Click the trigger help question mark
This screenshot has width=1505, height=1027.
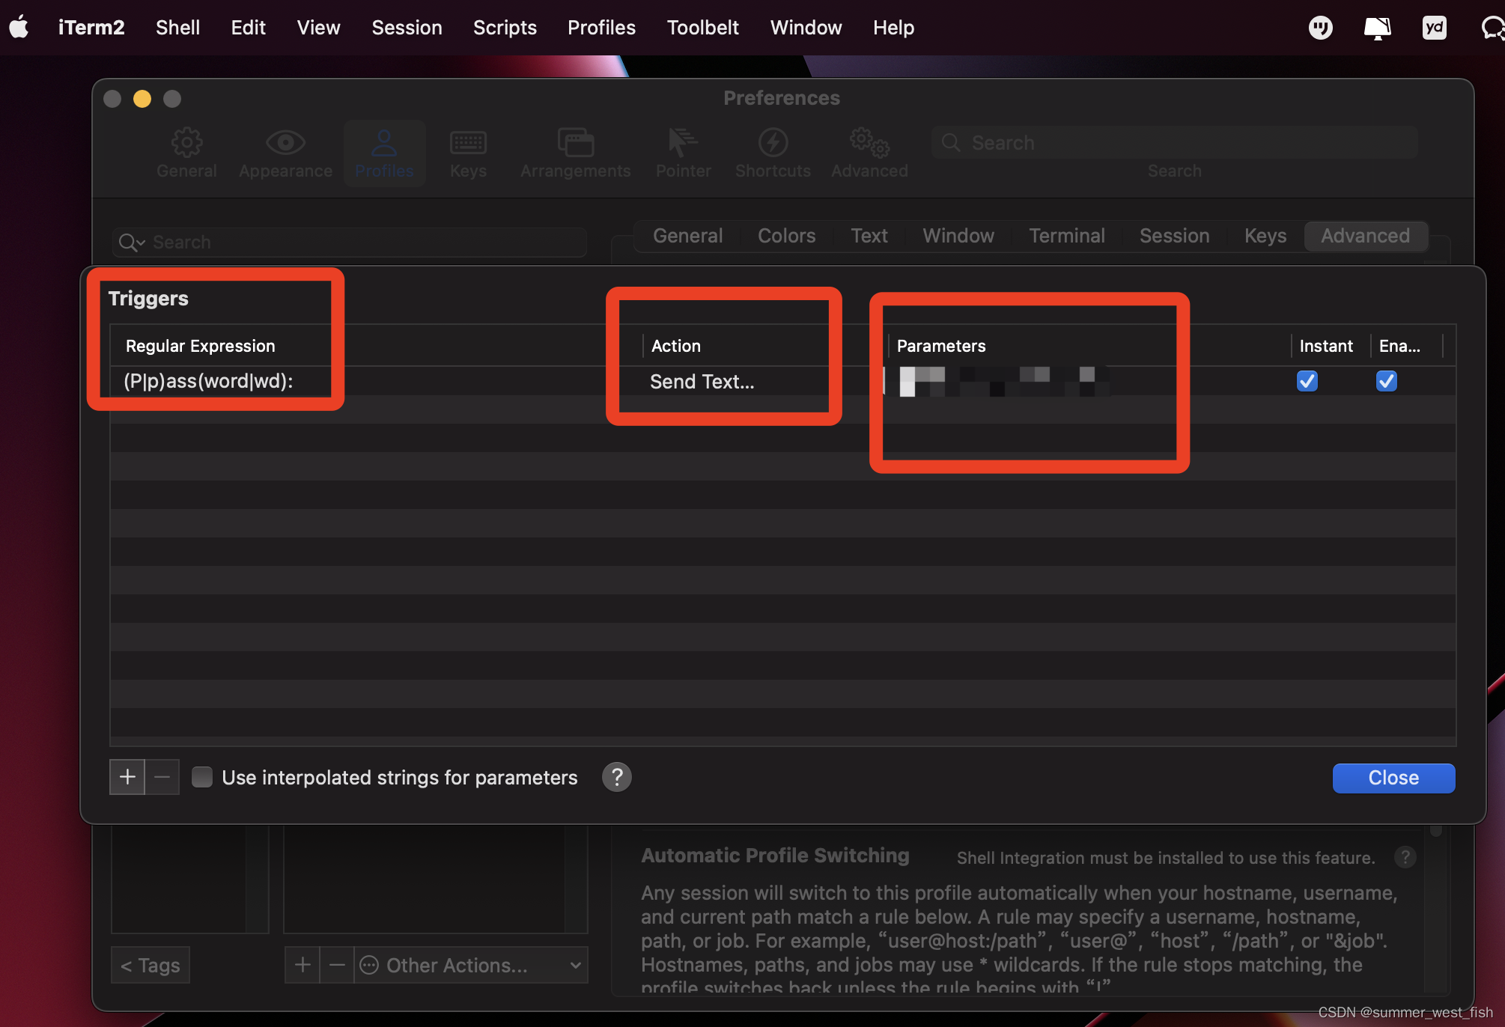point(616,778)
